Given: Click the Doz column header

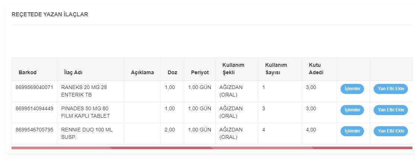Looking at the screenshot, I should [x=172, y=72].
